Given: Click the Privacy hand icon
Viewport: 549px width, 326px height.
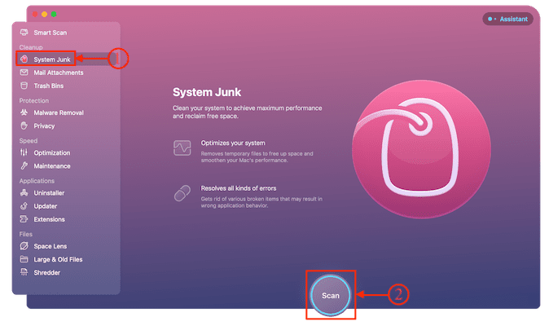Looking at the screenshot, I should [x=24, y=126].
